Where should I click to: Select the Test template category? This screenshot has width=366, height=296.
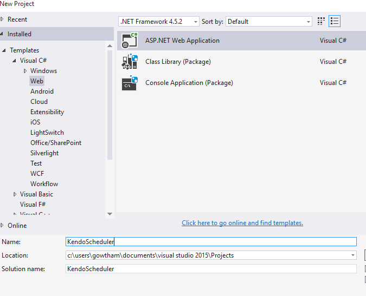36,163
